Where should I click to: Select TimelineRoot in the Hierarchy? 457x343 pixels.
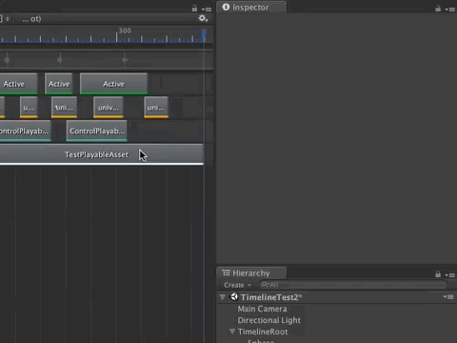[263, 332]
